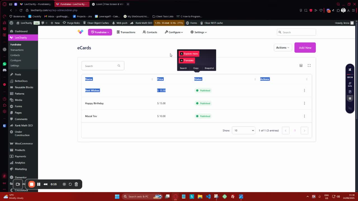Click the LevCharity heart logo
The width and height of the screenshot is (358, 201).
click(81, 32)
